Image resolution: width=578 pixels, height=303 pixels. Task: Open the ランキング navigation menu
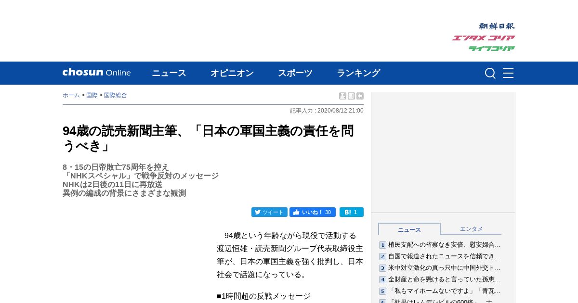[358, 73]
